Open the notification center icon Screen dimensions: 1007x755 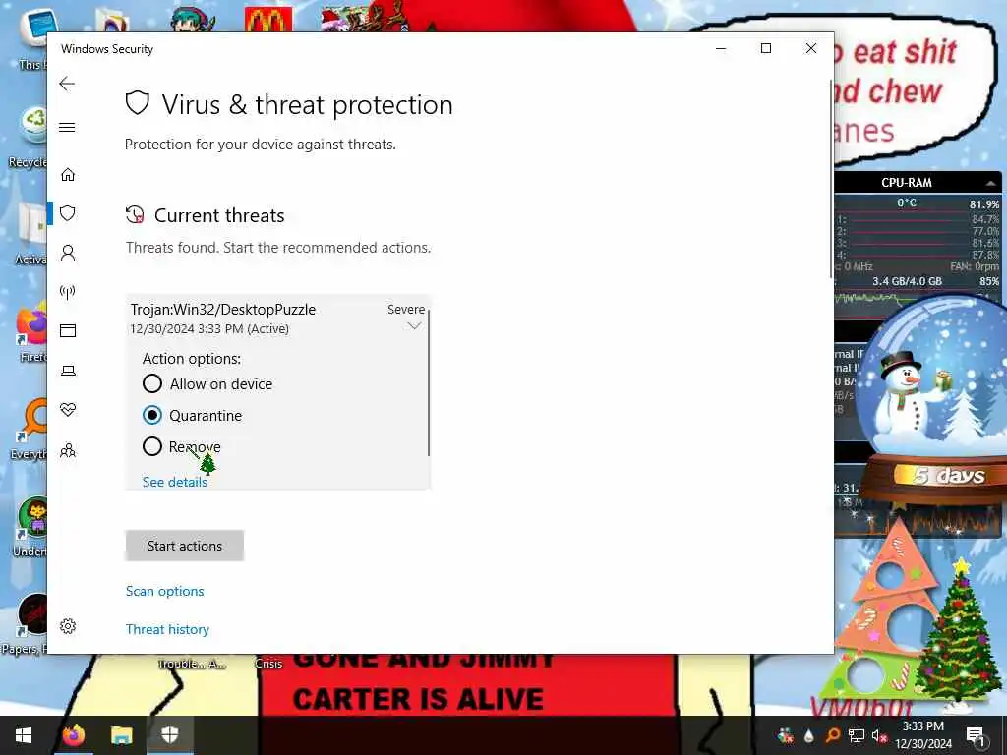976,735
